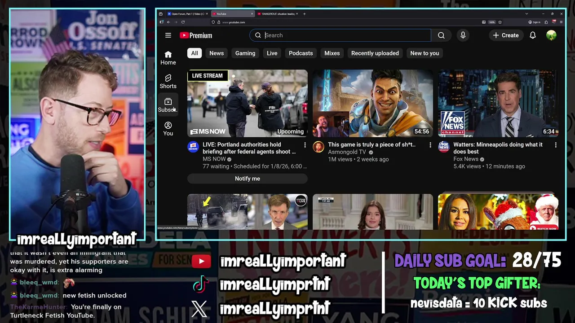
Task: Open MS NOW channel avatar
Action: point(193,147)
